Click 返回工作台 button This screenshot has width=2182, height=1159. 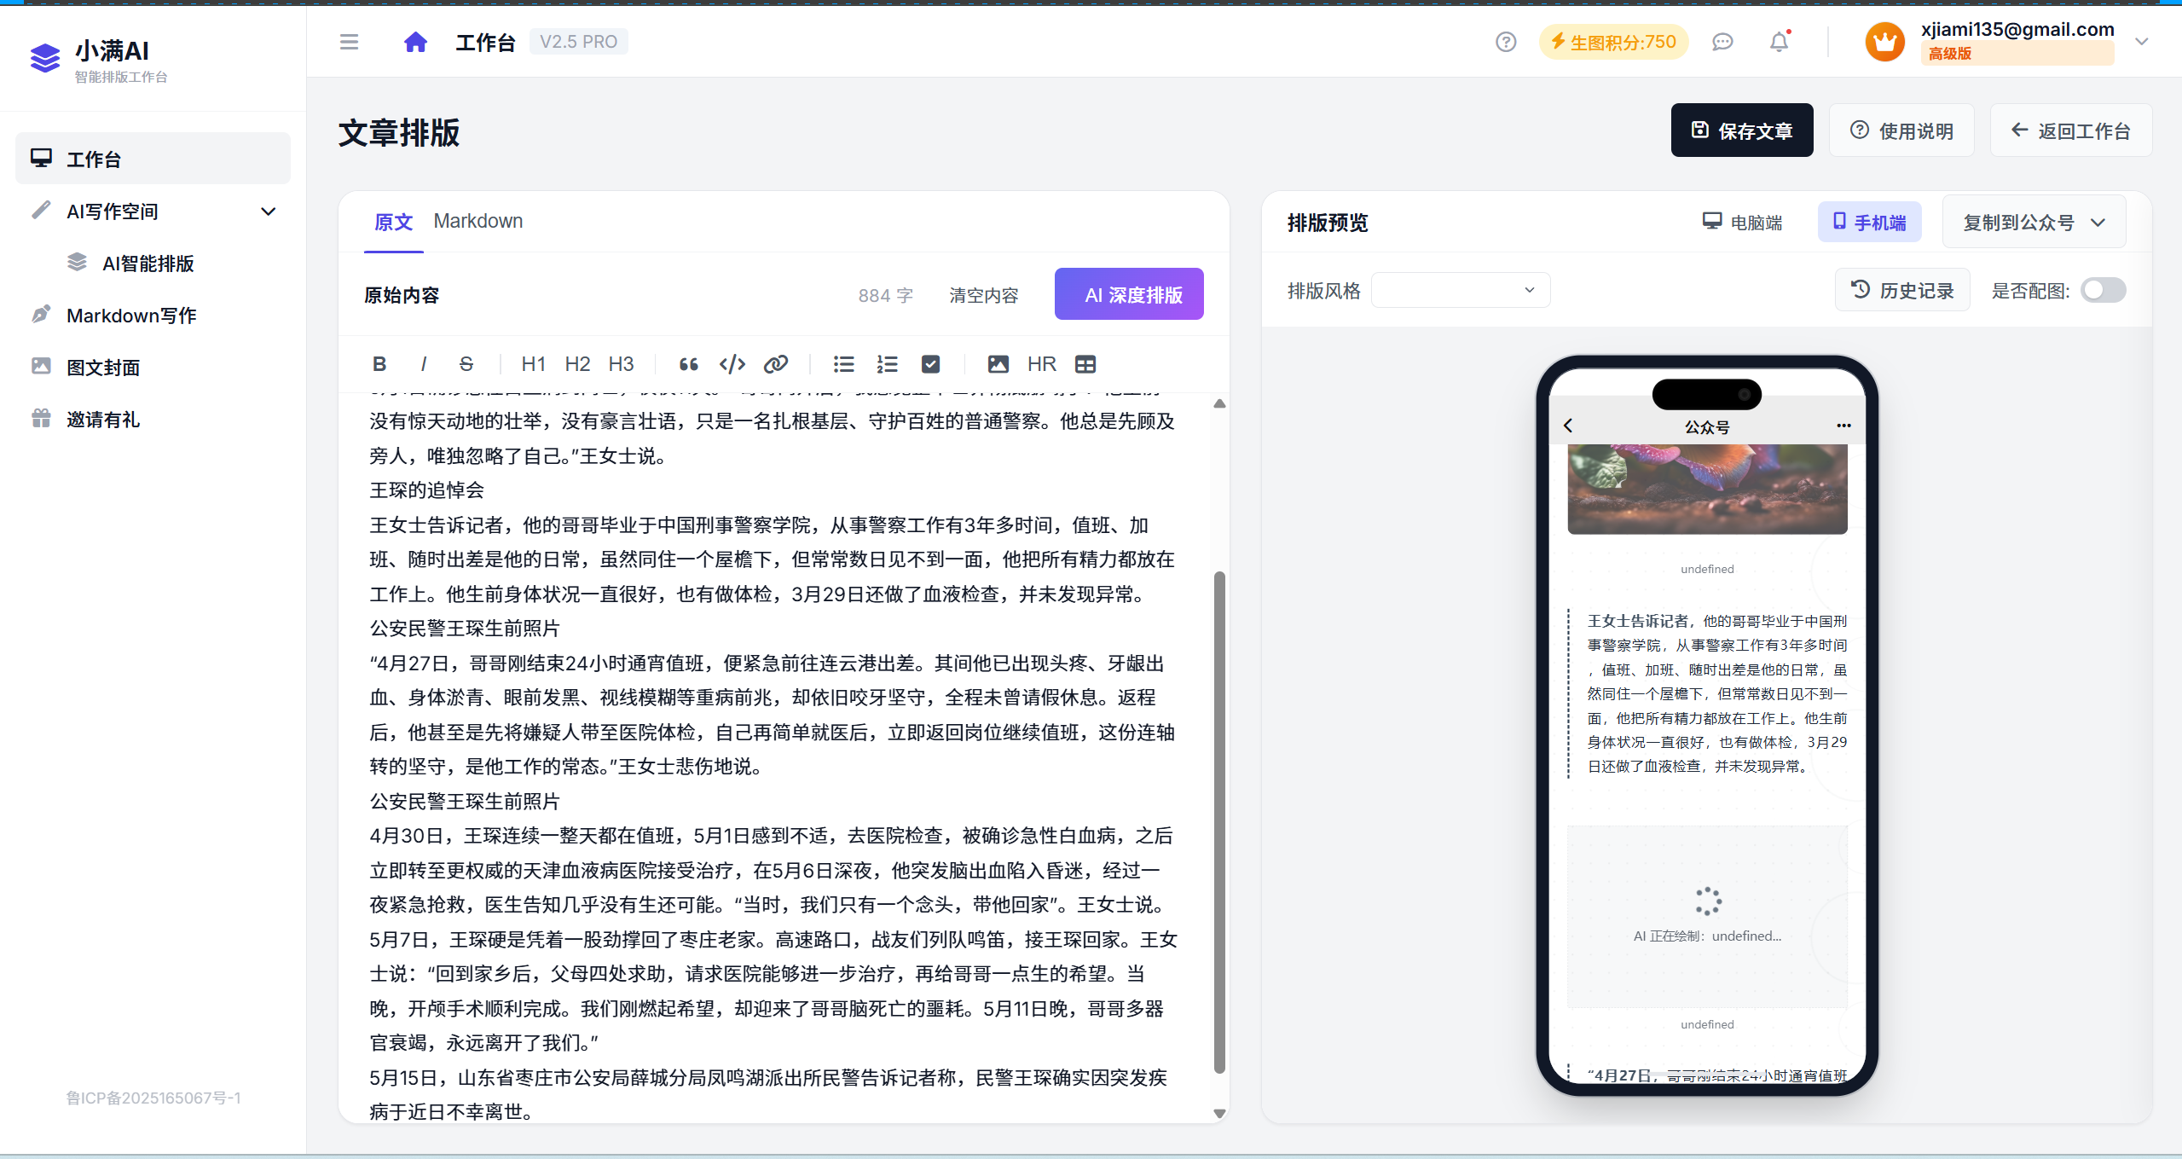[2070, 130]
